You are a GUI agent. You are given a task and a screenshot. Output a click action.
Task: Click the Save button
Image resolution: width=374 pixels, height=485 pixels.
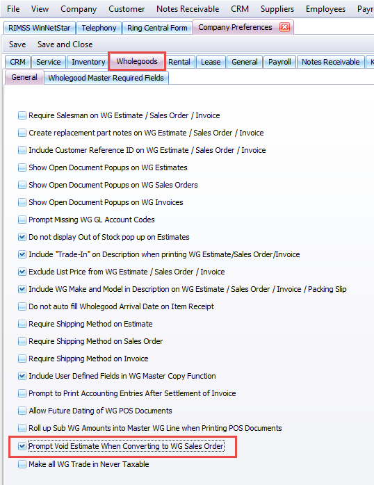click(17, 44)
